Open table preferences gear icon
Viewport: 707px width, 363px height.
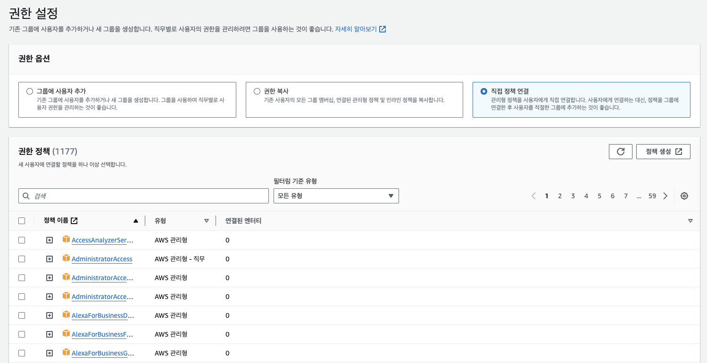pyautogui.click(x=684, y=196)
